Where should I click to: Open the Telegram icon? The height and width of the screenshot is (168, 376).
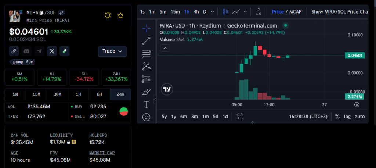39,51
